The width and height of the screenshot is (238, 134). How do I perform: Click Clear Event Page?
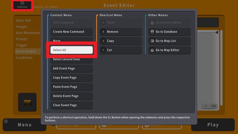coord(72,105)
